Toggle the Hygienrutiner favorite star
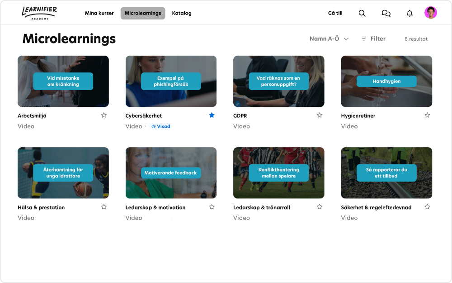Viewport: 452px width, 283px height. (427, 115)
